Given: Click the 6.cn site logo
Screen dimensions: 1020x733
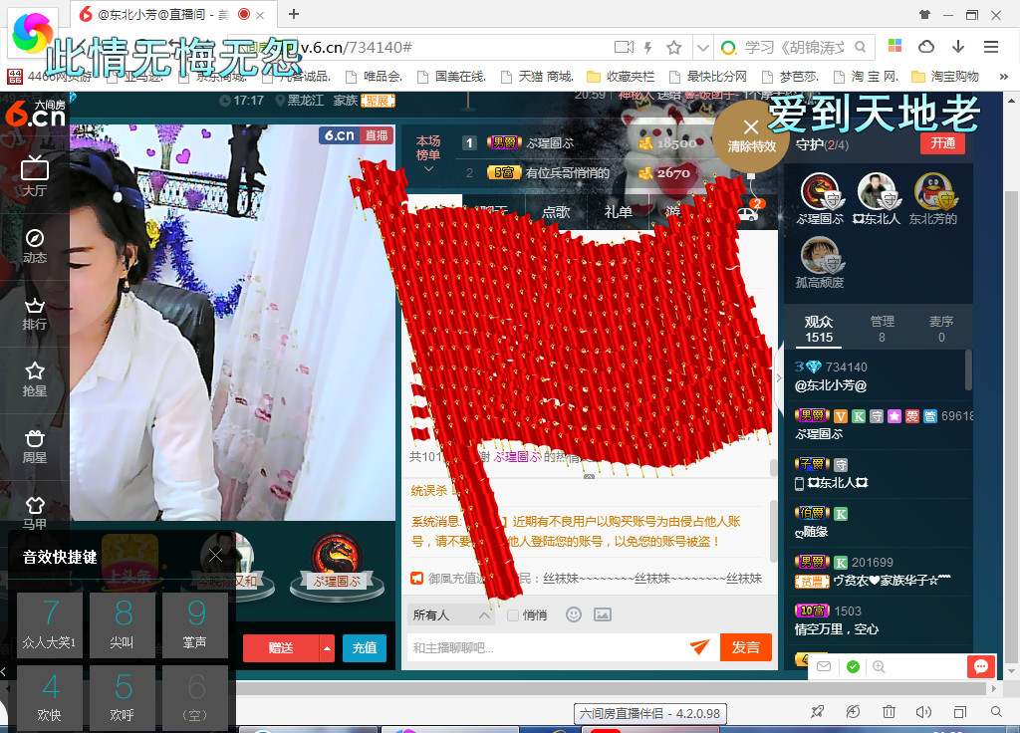Looking at the screenshot, I should pos(35,114).
